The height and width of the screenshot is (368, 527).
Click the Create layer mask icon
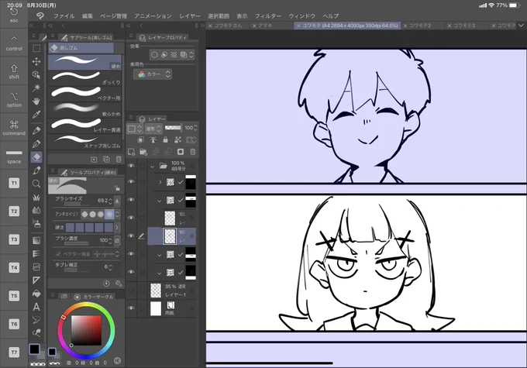coord(181,152)
